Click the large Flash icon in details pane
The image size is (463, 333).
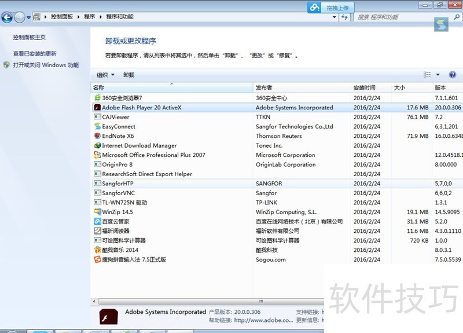108,316
